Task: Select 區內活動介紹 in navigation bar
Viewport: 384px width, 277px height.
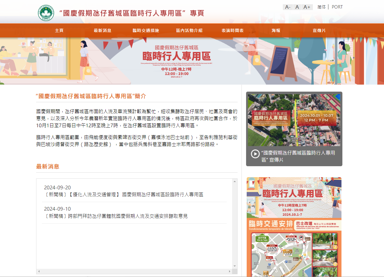Action: (x=189, y=30)
